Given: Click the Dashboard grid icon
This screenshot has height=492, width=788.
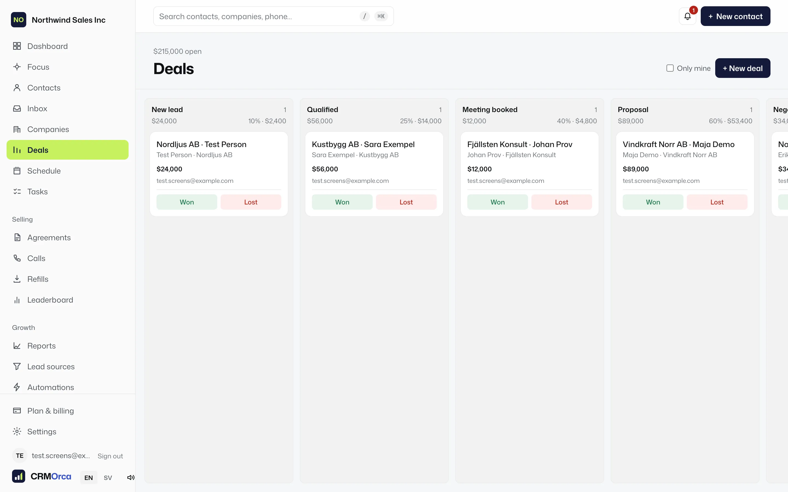Looking at the screenshot, I should pos(17,46).
